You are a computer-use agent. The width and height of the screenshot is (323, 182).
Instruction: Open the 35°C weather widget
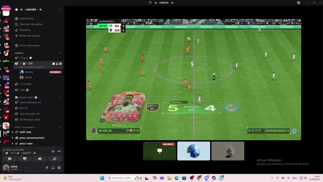(x=12, y=178)
